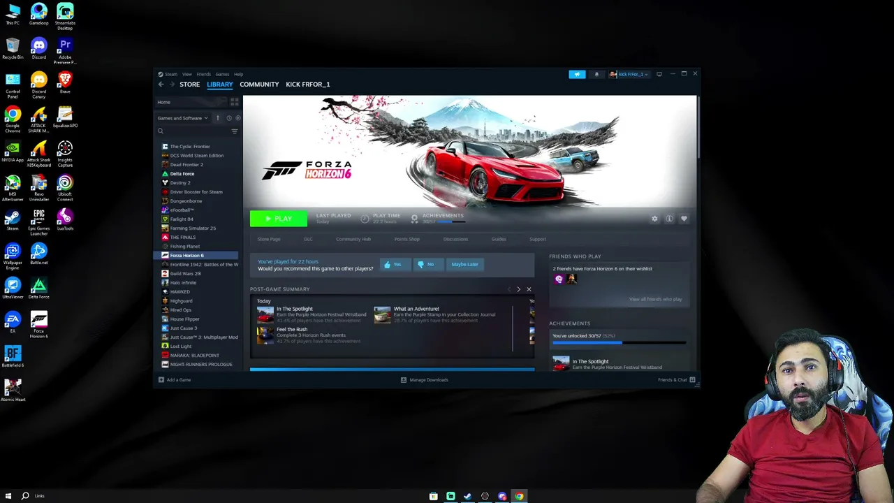Open In The Spotlight achievement thumbnail in summary
This screenshot has height=503, width=894.
tap(265, 314)
